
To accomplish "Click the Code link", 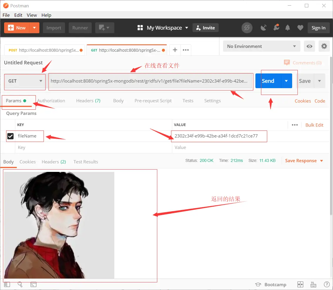I will click(x=320, y=101).
